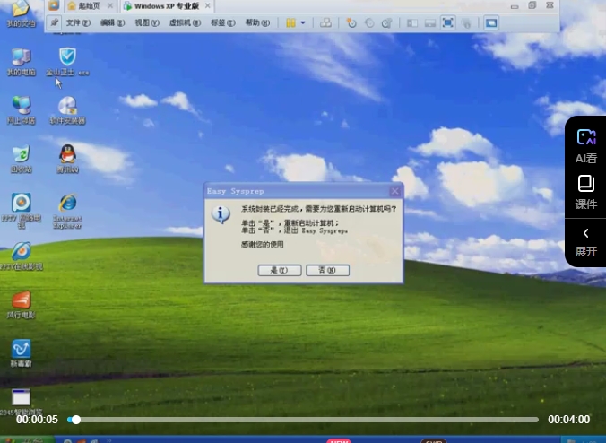Click the Windows XP Start button
This screenshot has width=606, height=443.
(27, 440)
